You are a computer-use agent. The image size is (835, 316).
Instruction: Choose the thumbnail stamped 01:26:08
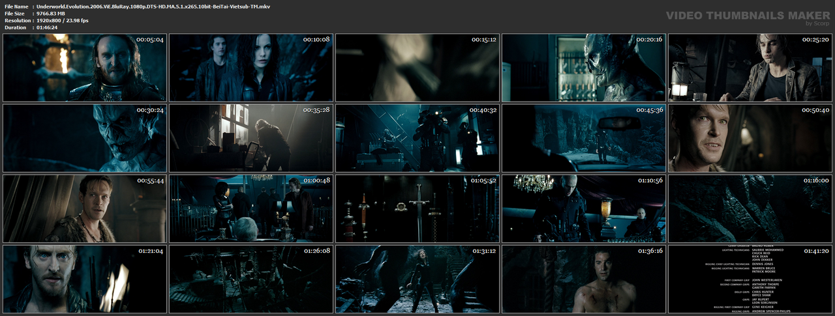pos(250,279)
